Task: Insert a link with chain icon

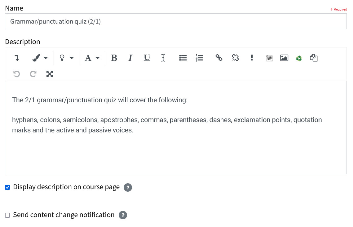Action: [219, 58]
